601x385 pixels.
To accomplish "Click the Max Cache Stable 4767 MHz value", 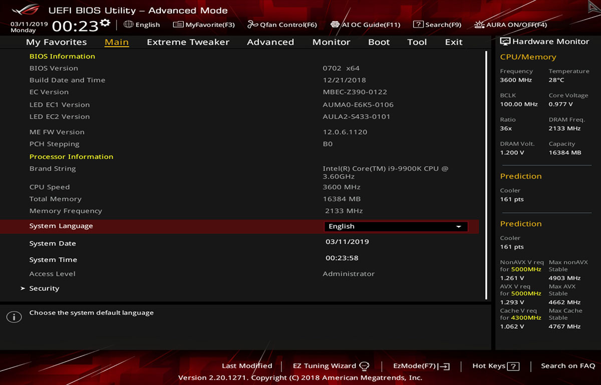I will [x=564, y=326].
